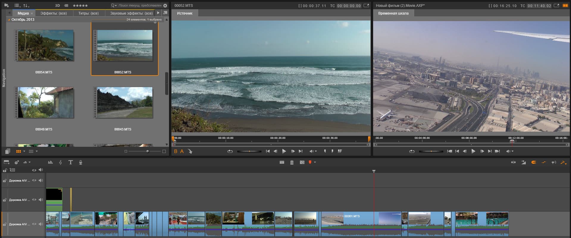Take a snapshot with the camera icon
Image resolution: width=571 pixels, height=238 pixels.
pos(302,162)
